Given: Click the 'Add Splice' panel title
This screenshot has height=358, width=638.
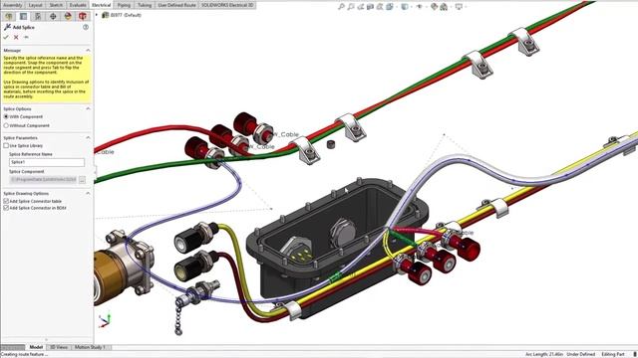Looking at the screenshot, I should (23, 27).
